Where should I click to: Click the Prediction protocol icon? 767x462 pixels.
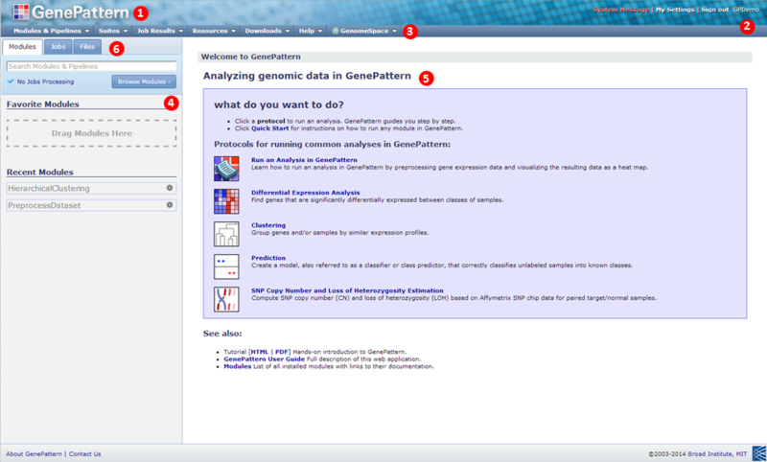pos(226,266)
